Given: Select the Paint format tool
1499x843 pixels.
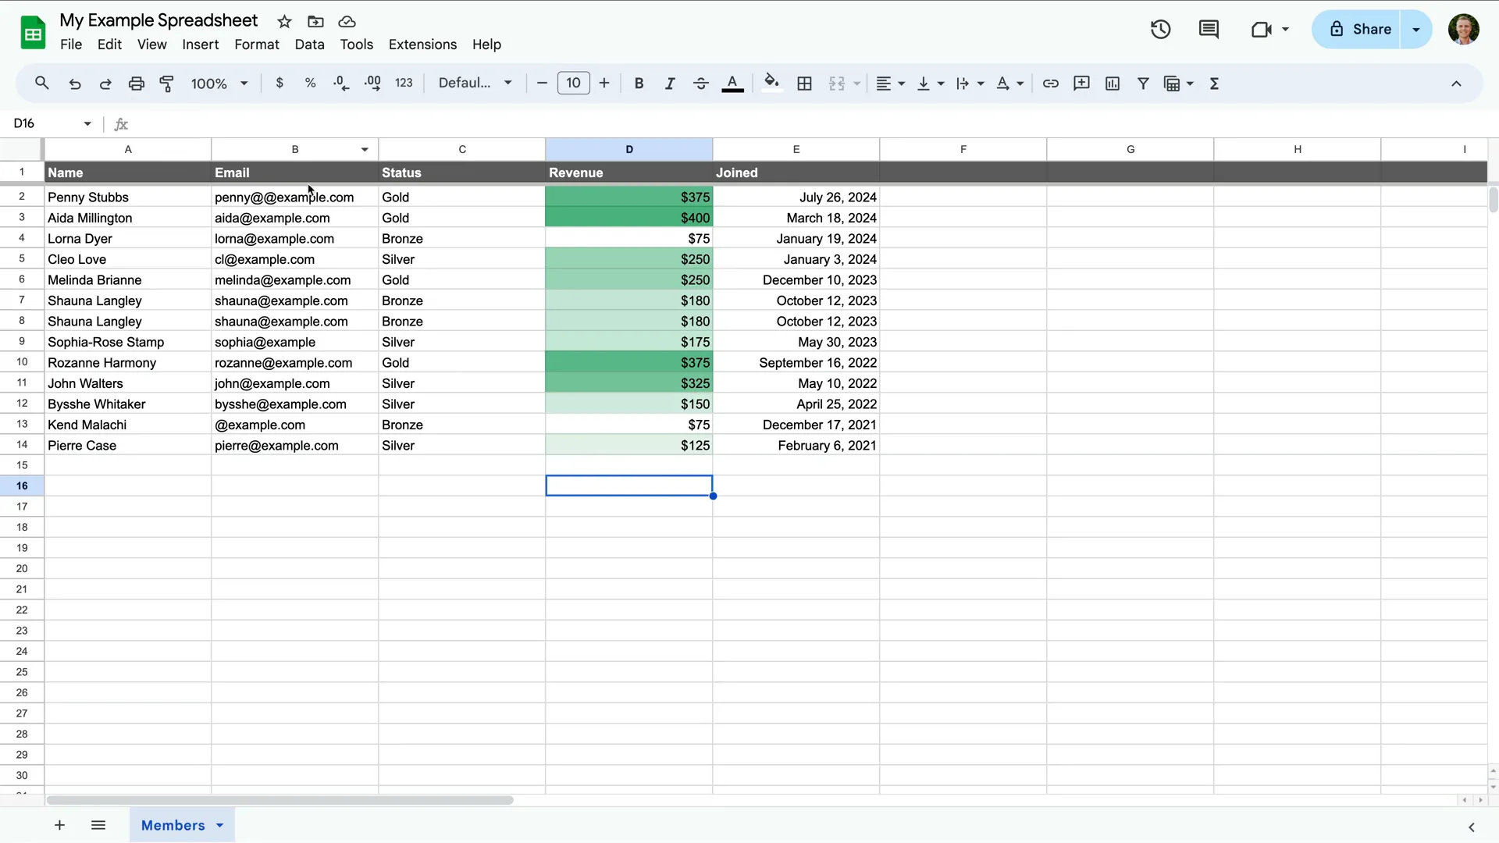Looking at the screenshot, I should (167, 83).
